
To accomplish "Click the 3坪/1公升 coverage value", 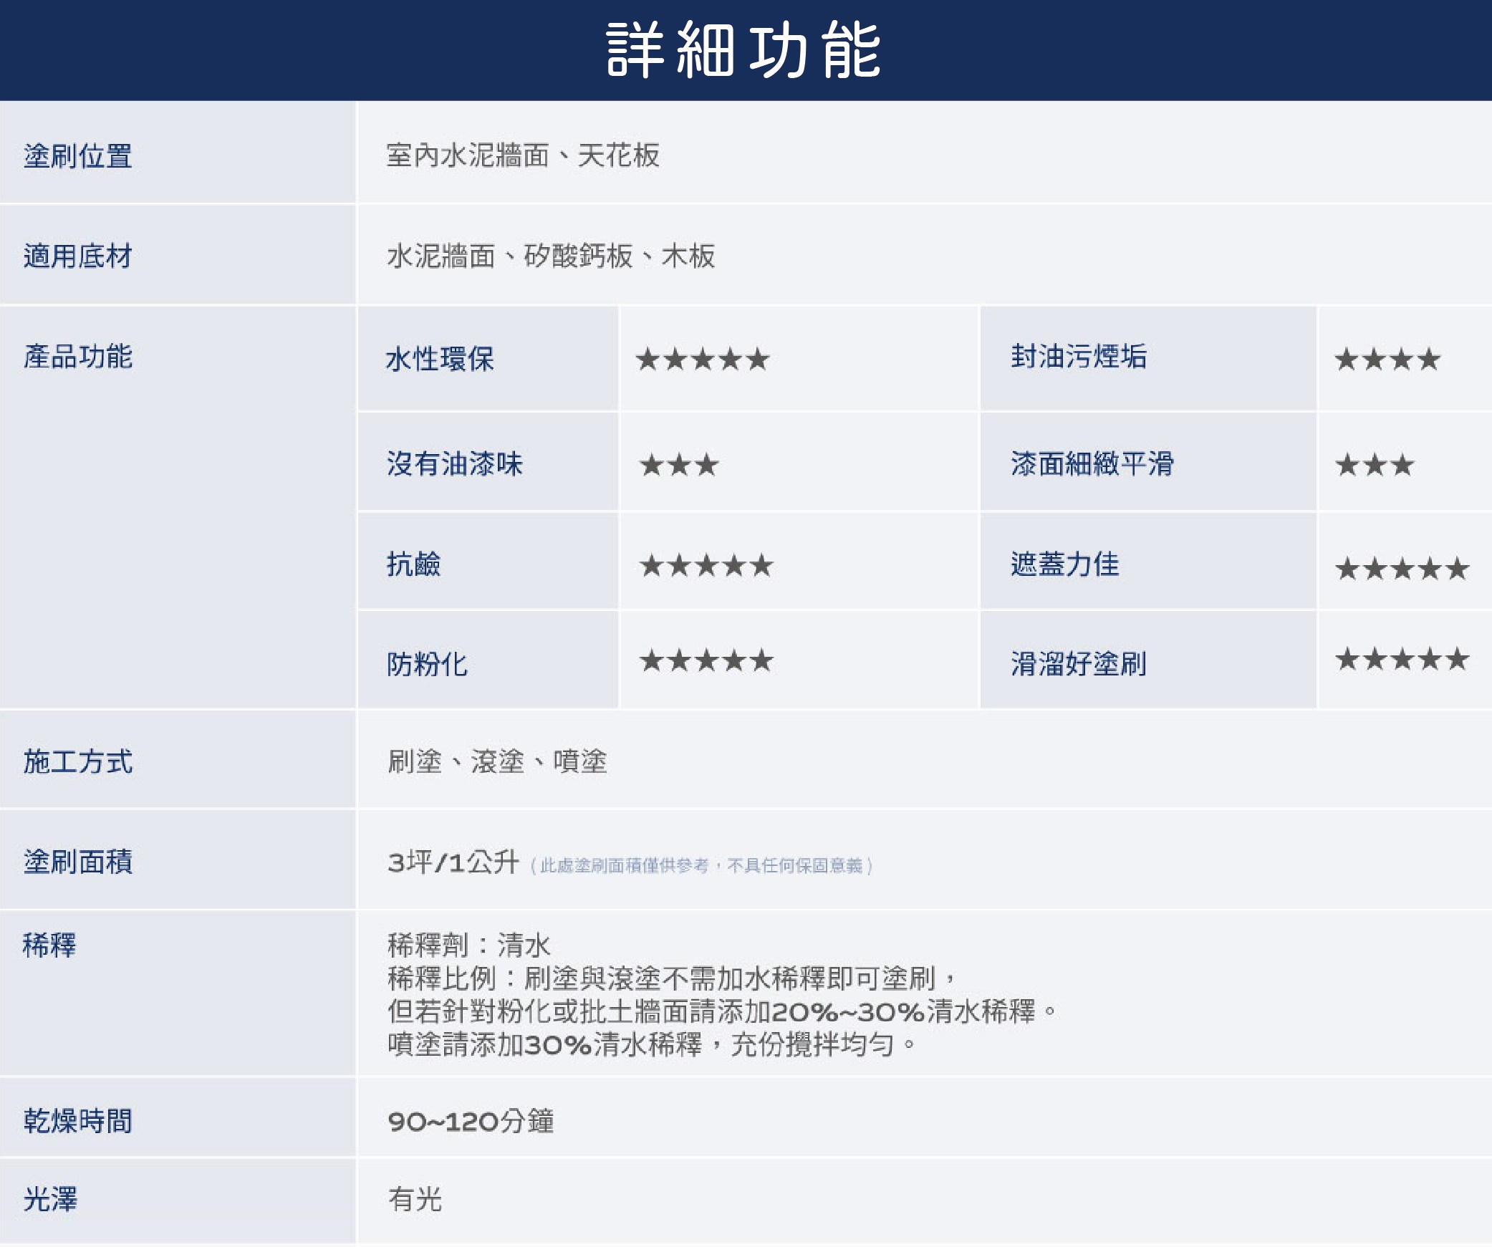I will pyautogui.click(x=453, y=862).
